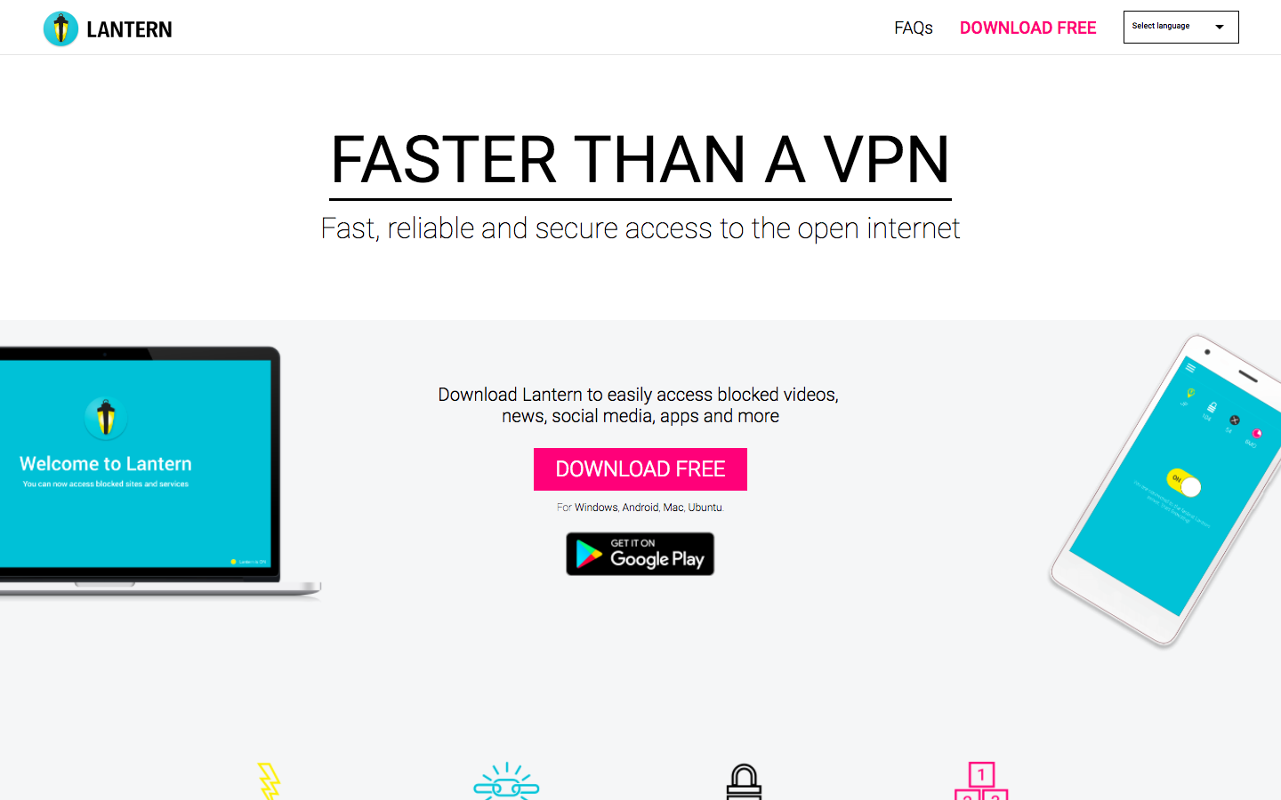The height and width of the screenshot is (800, 1281).
Task: Click the white phone mockup image
Action: click(1165, 491)
